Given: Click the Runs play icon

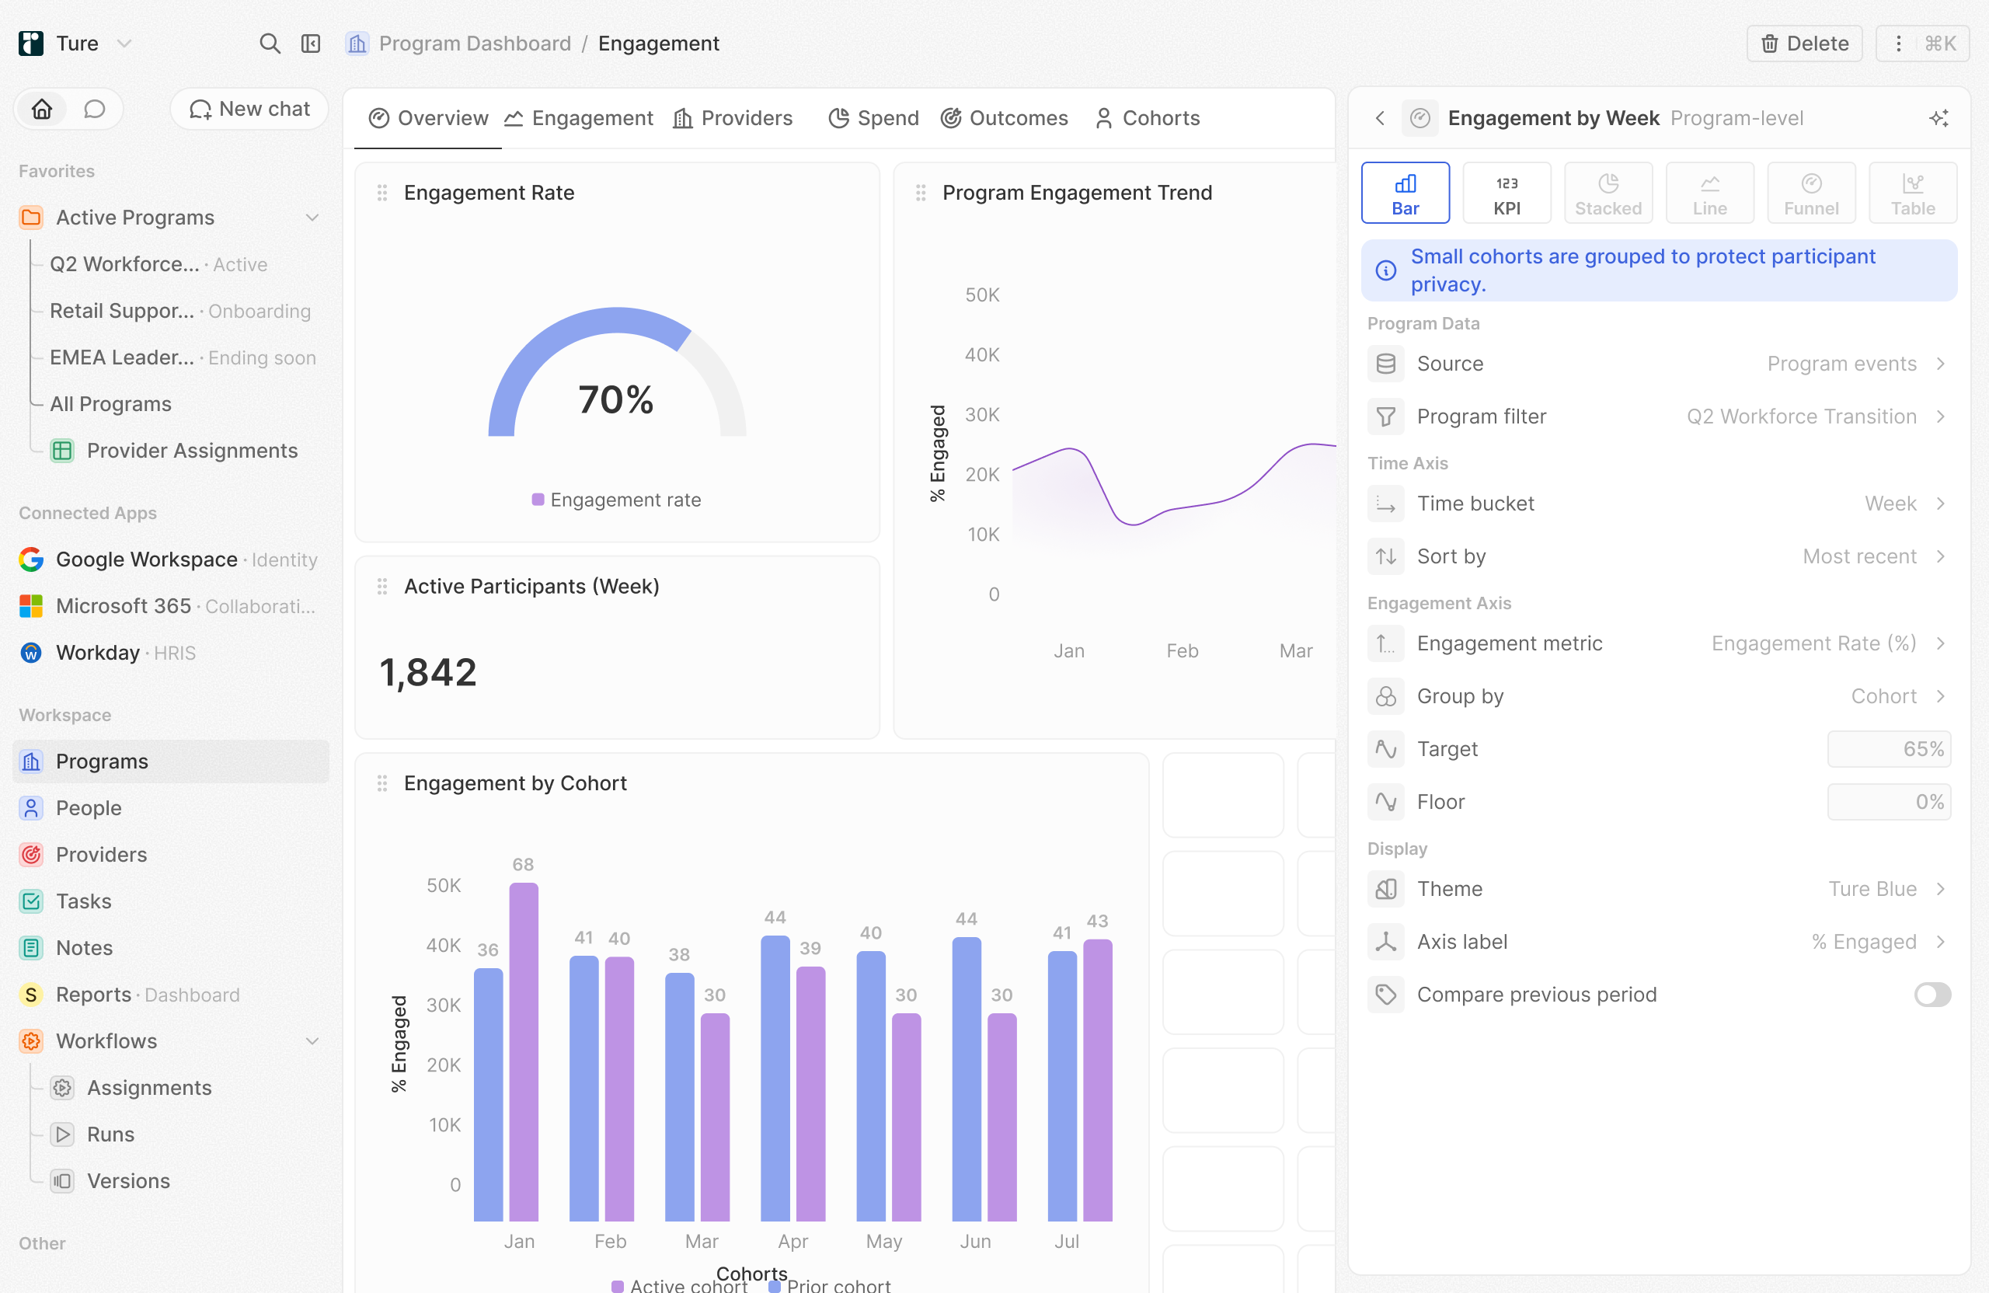Looking at the screenshot, I should click(62, 1134).
